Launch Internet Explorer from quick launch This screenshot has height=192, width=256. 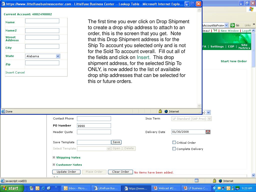(x=43, y=188)
